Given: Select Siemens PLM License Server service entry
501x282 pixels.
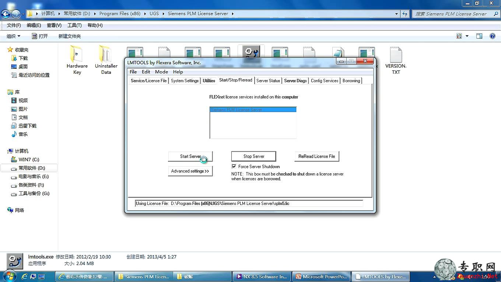Looking at the screenshot, I should point(253,110).
